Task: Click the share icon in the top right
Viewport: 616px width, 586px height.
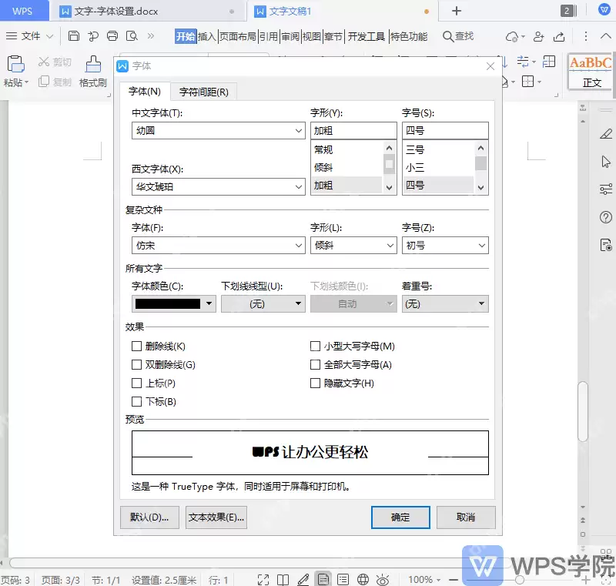Action: click(x=559, y=36)
